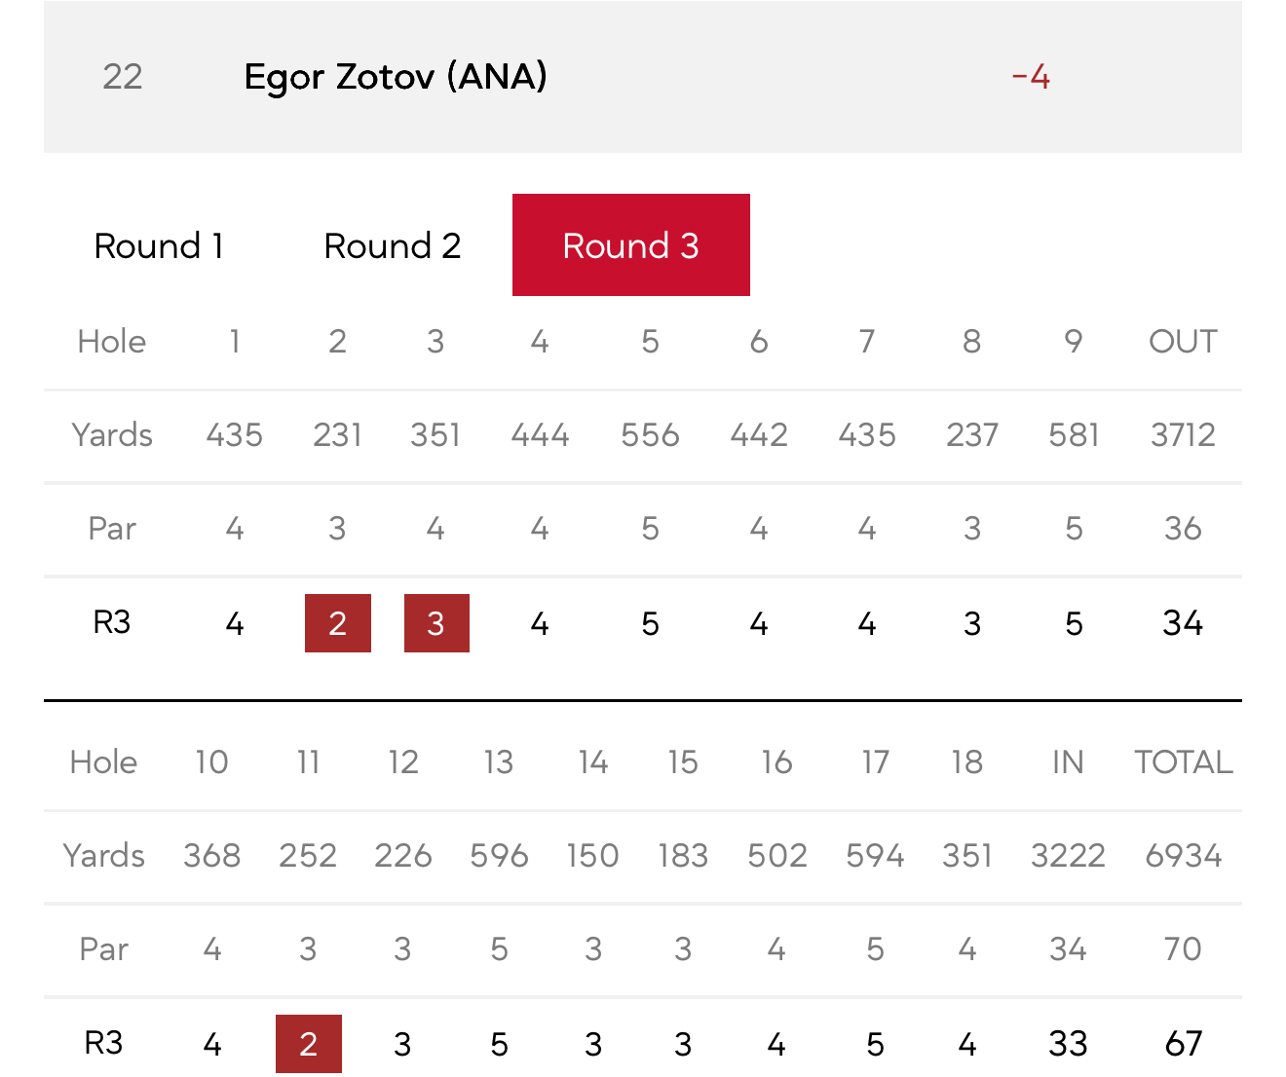
Task: Click the front nine yardage 3712
Action: [x=1182, y=434]
